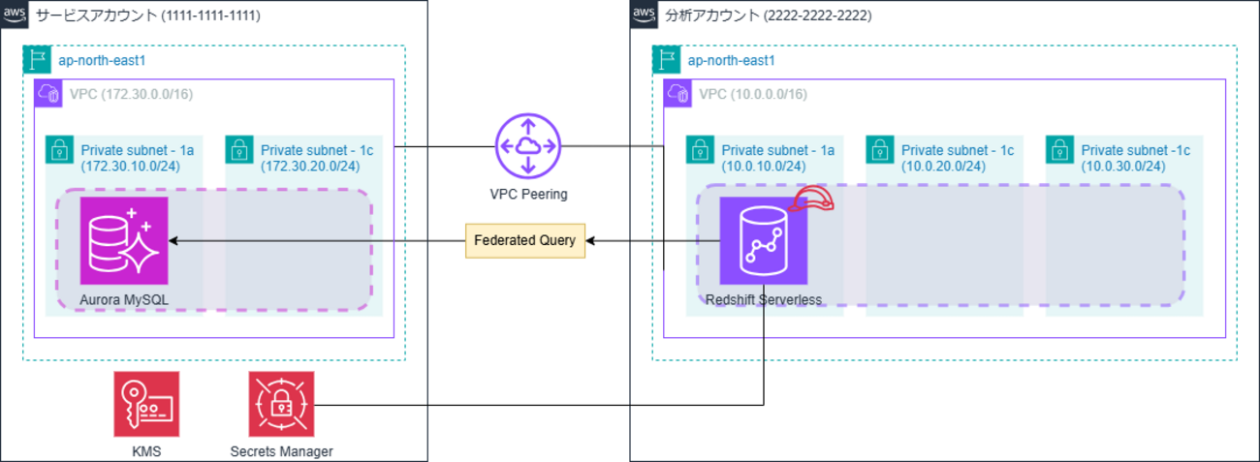Click the VPC Peering cloud icon

click(528, 146)
